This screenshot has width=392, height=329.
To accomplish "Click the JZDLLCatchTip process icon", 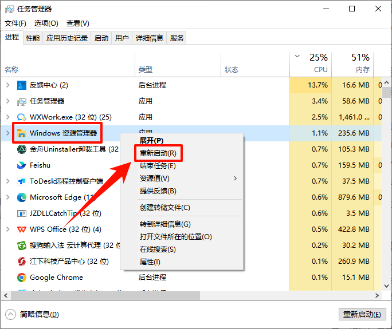I will (22, 213).
